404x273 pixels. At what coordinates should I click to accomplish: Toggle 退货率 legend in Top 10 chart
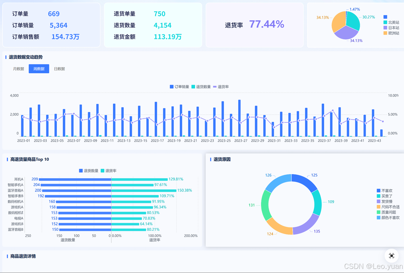pos(109,171)
